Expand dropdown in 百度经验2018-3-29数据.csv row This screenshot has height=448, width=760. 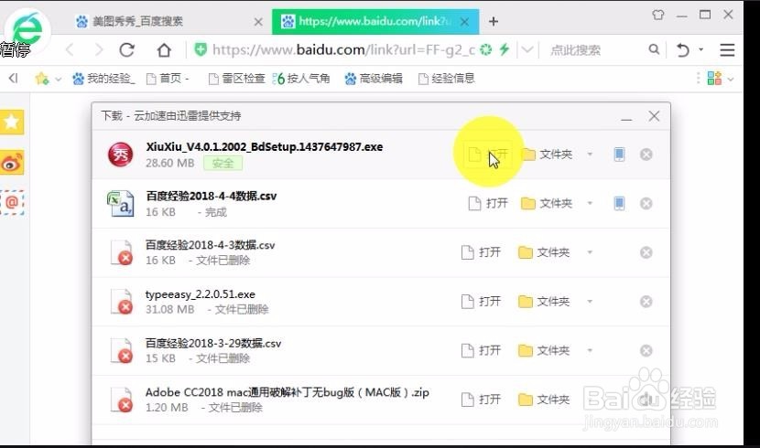pos(590,350)
